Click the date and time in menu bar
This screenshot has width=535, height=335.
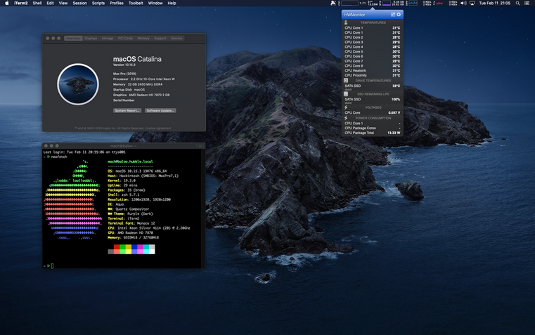click(x=495, y=3)
